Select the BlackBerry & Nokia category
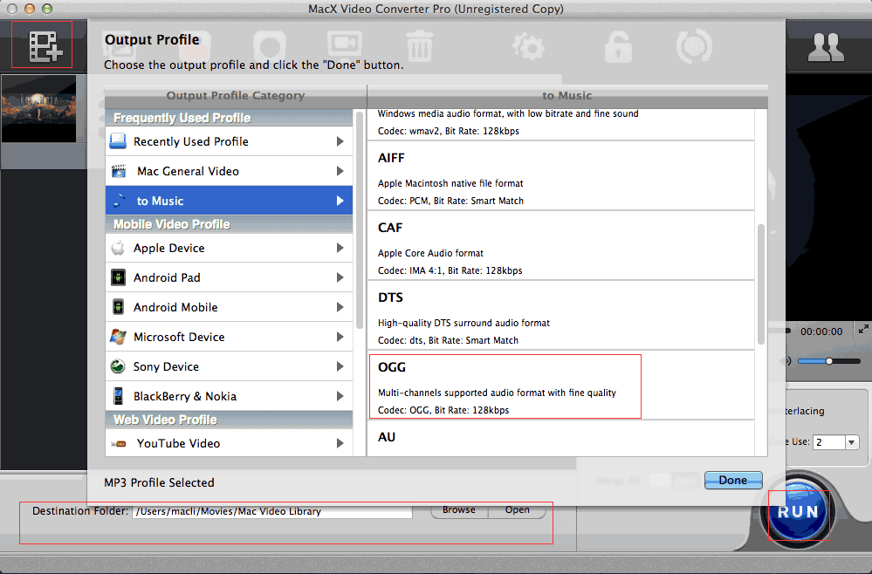This screenshot has width=872, height=574. pyautogui.click(x=229, y=396)
